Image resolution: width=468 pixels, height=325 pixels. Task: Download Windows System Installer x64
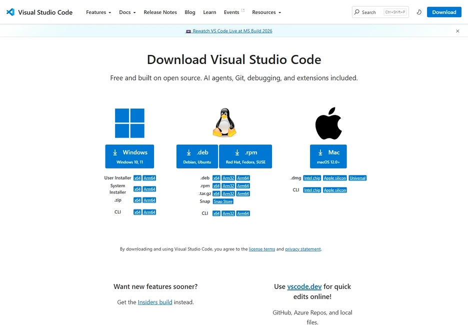137,189
